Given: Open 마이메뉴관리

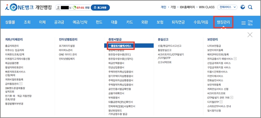Looking at the screenshot, I should coord(66,50).
